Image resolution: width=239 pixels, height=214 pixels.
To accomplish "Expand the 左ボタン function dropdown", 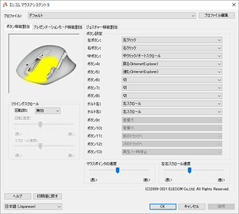I will [x=172, y=40].
